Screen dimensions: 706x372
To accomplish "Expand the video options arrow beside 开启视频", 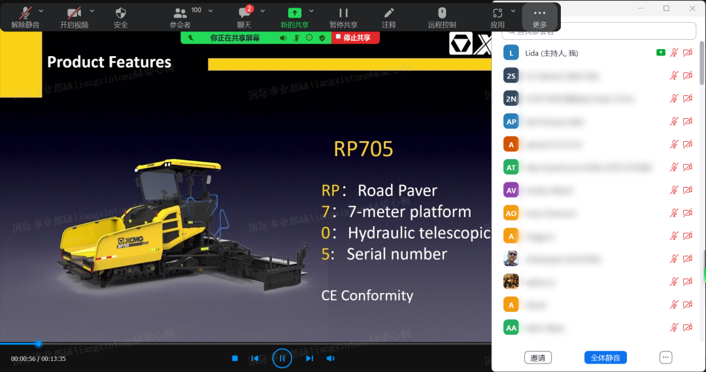I will tap(92, 11).
